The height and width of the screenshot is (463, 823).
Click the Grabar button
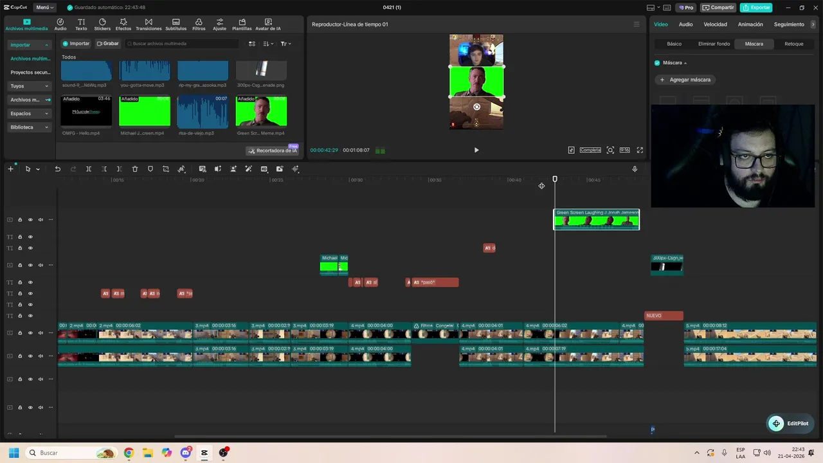pos(108,44)
